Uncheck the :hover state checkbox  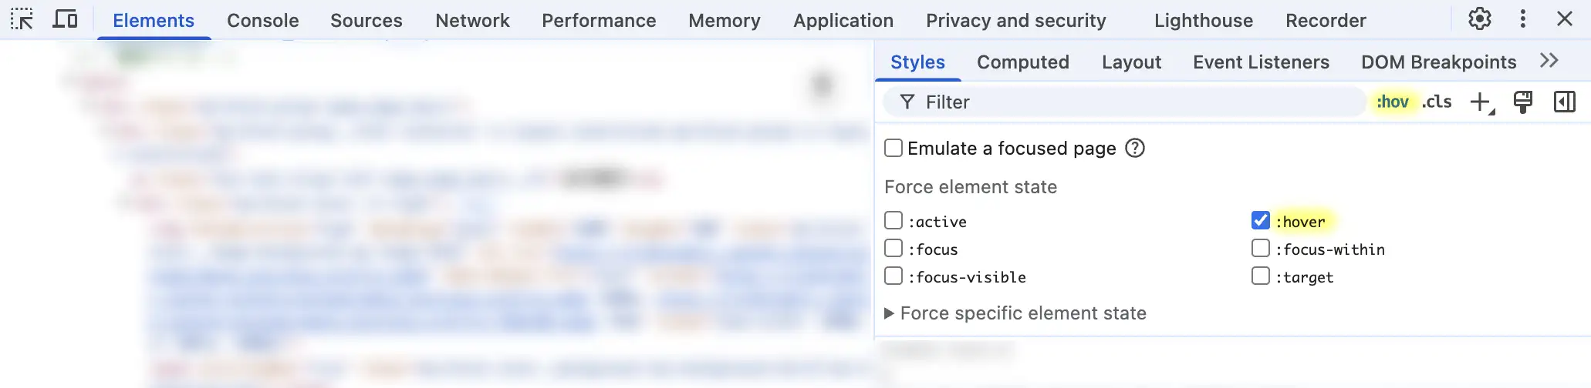tap(1260, 221)
